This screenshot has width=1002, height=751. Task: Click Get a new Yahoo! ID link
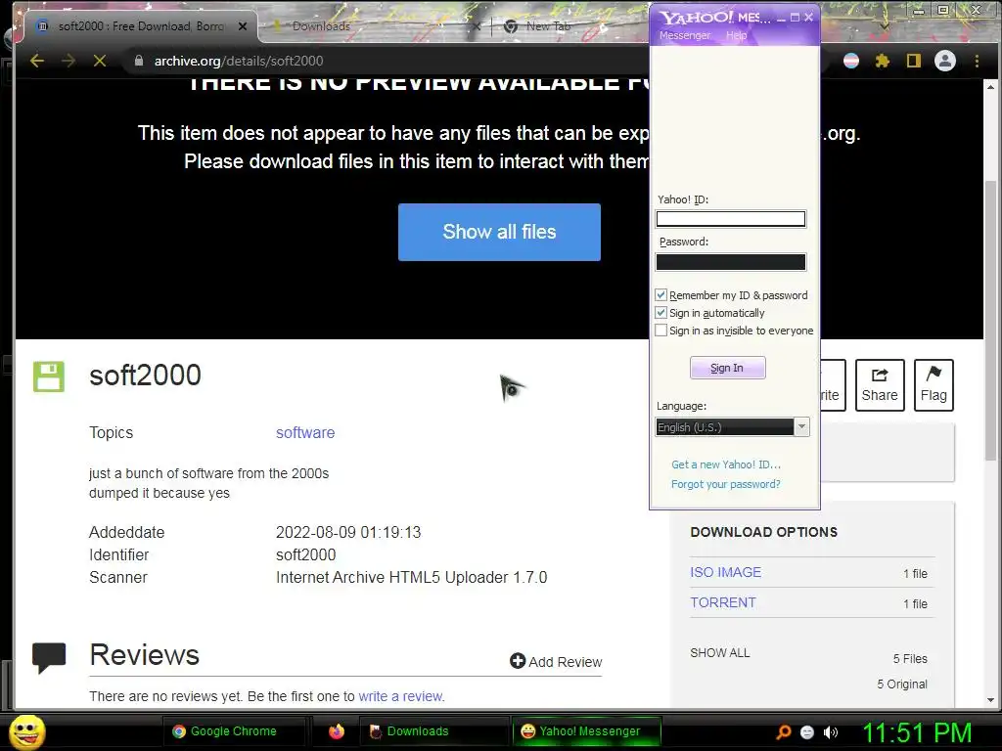[726, 464]
